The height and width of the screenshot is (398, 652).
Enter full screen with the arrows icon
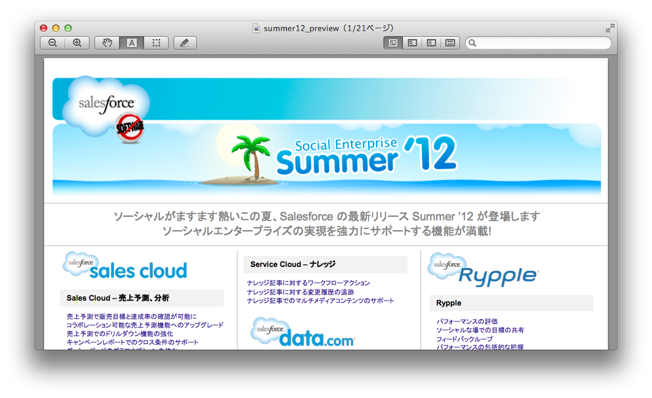coord(610,28)
